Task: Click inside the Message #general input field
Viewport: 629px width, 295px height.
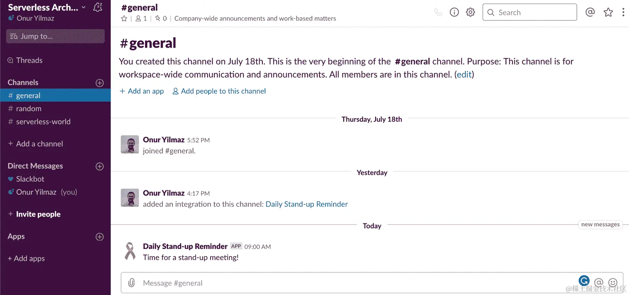Action: coord(267,283)
